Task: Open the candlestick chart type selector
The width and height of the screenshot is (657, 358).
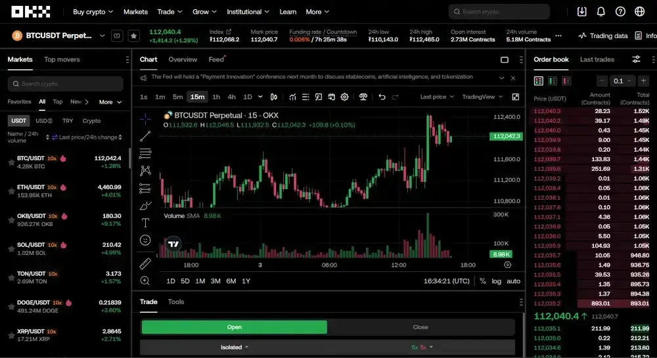Action: coord(273,97)
